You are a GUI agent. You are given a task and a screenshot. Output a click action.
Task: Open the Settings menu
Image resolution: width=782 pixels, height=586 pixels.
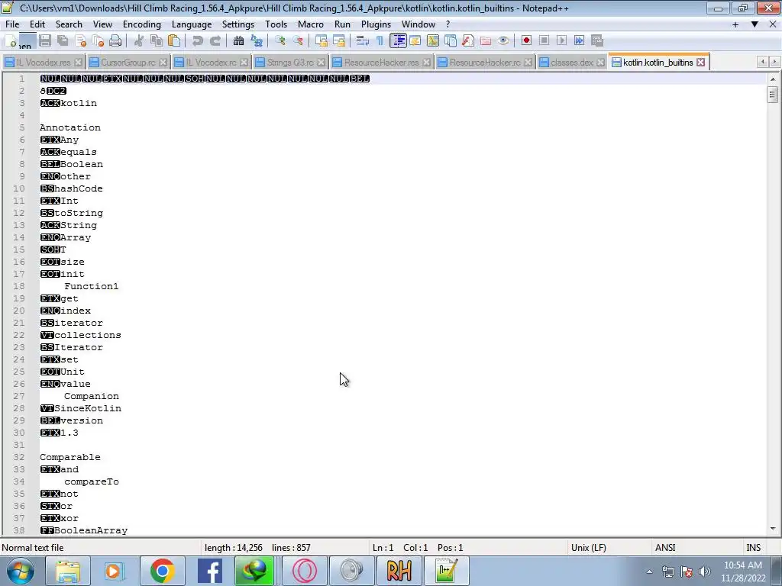click(x=238, y=24)
